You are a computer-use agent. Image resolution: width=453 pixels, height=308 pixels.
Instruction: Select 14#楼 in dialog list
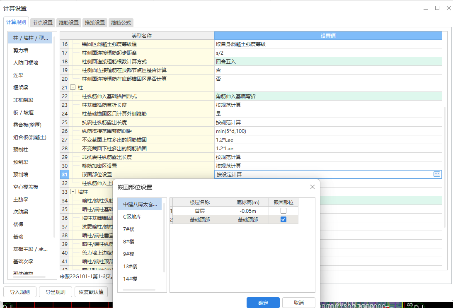140,279
